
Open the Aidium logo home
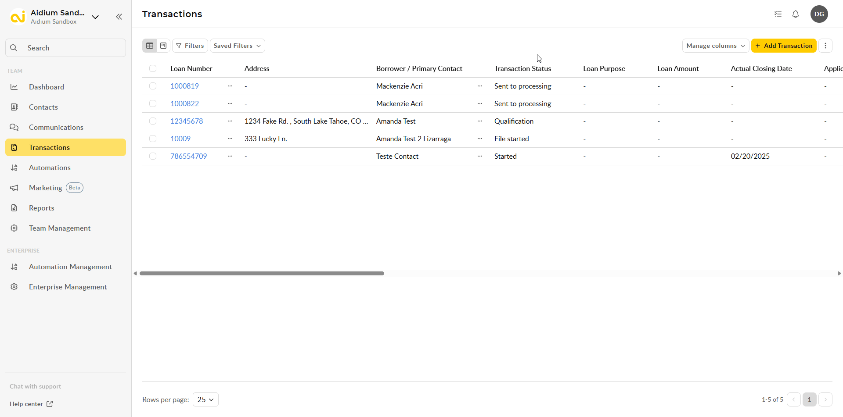18,17
